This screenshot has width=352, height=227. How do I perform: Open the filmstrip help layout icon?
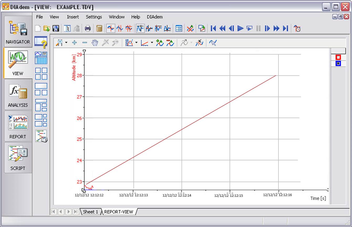pyautogui.click(x=41, y=43)
